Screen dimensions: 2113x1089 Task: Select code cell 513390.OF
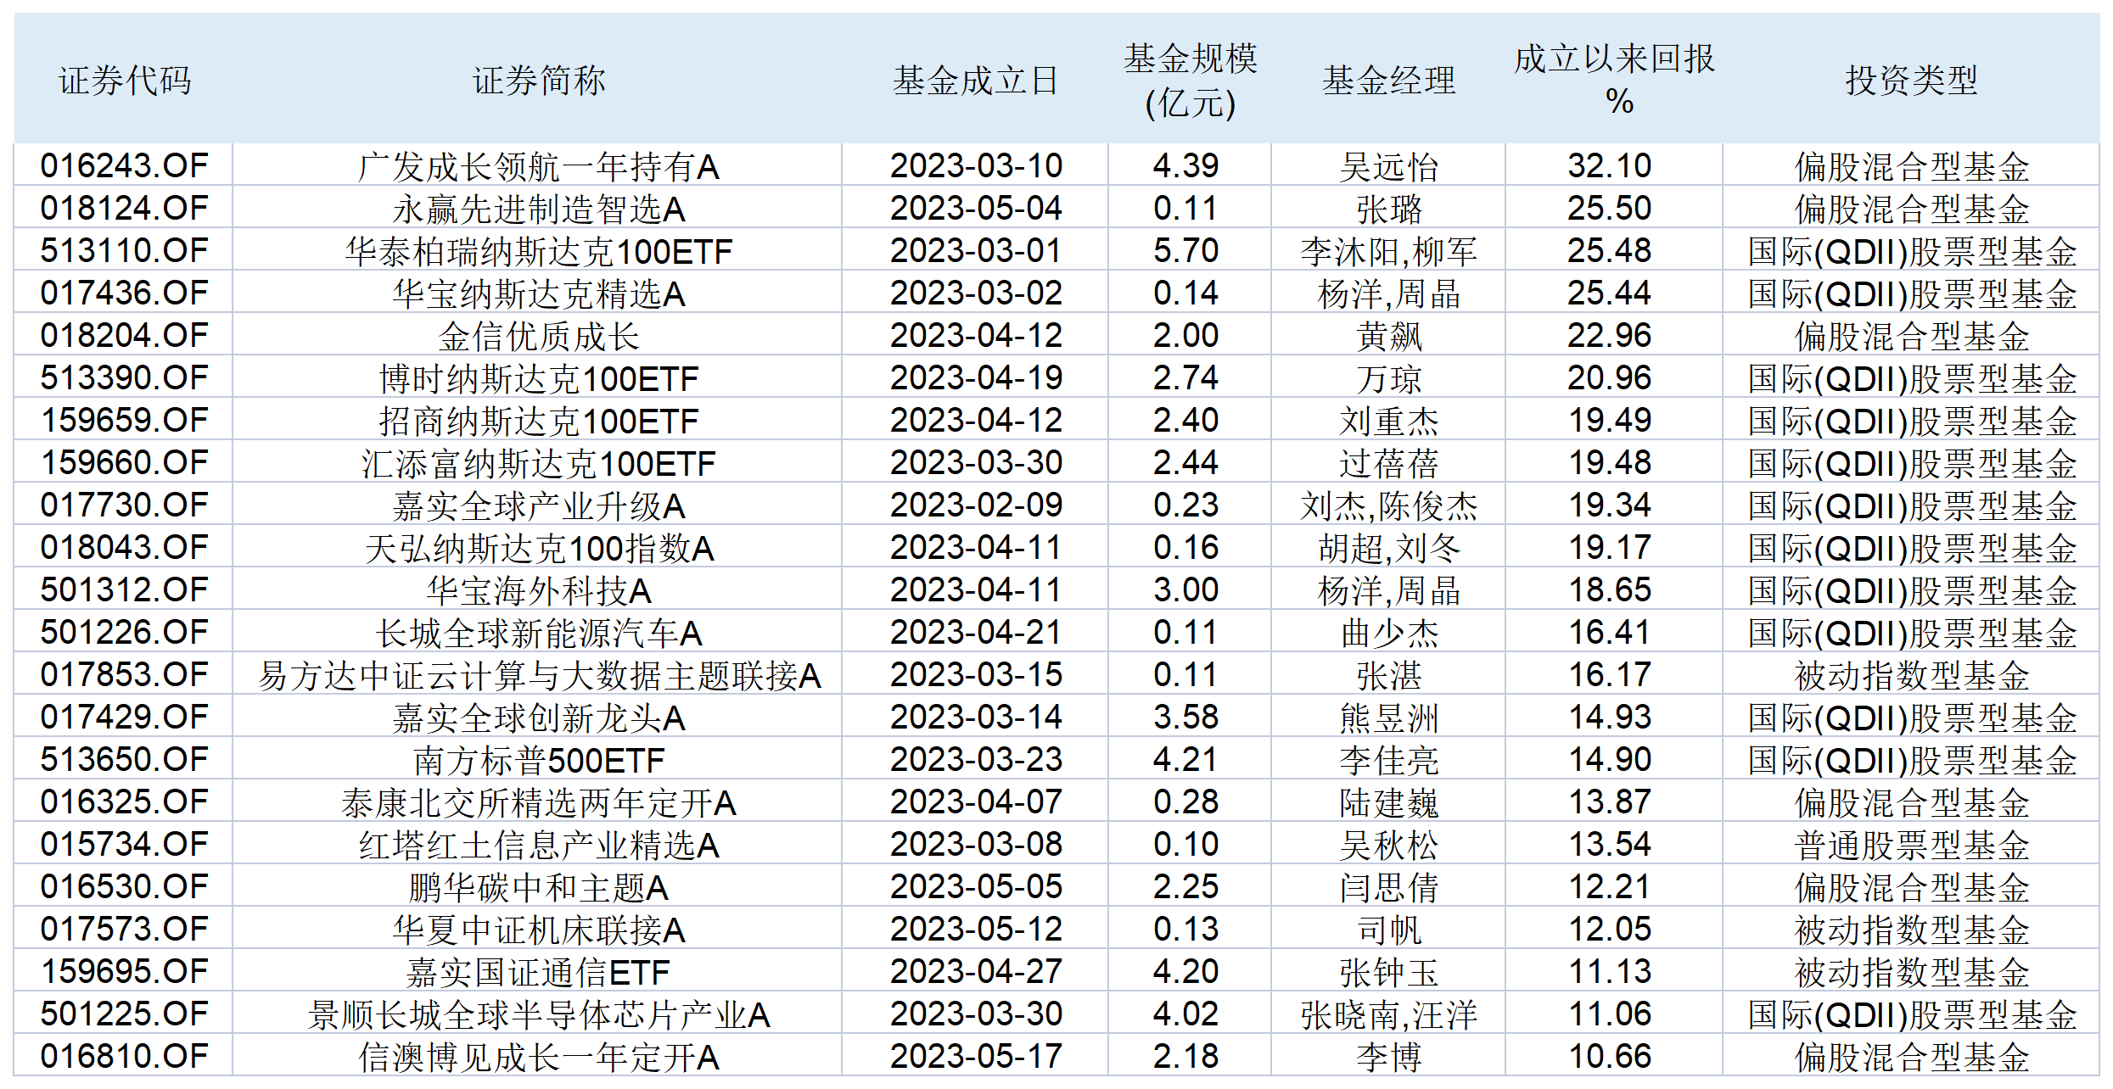tap(124, 378)
